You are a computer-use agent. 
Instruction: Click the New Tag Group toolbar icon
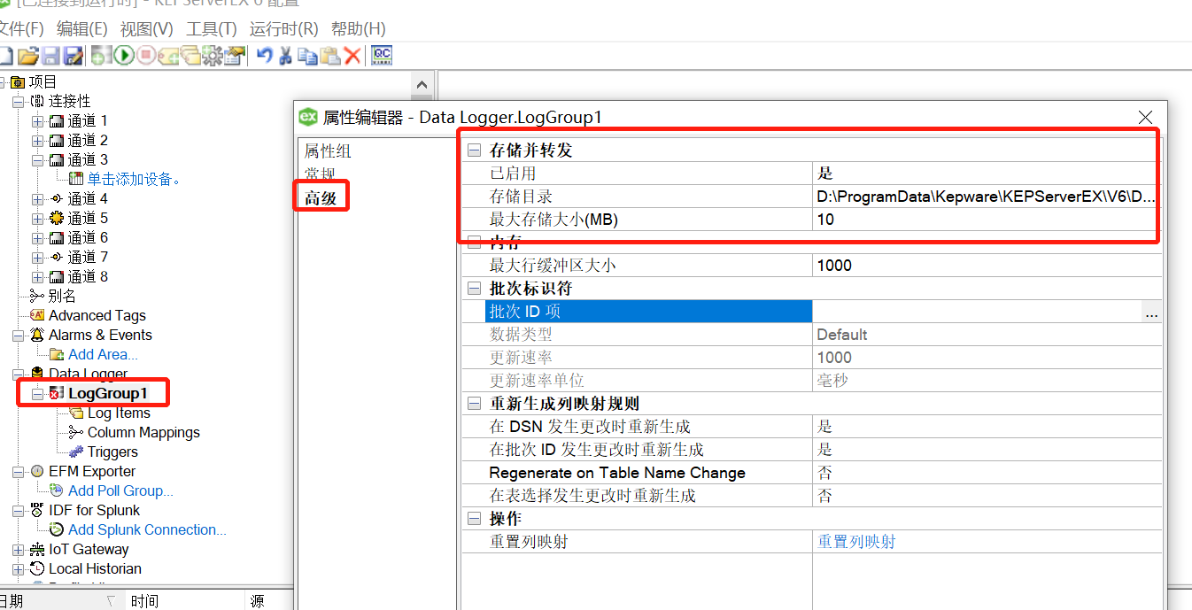[190, 56]
